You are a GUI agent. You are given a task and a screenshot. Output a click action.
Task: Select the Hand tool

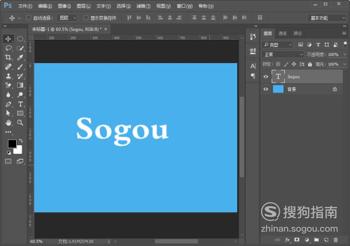coord(8,122)
